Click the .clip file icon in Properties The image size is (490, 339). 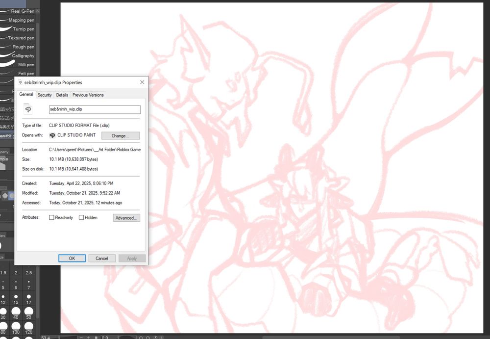[28, 109]
